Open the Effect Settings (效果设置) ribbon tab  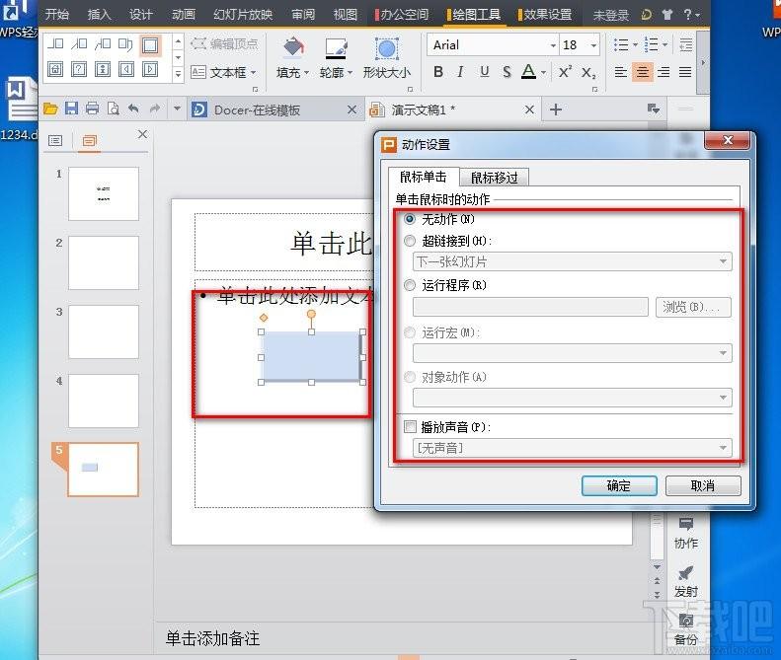pos(545,15)
